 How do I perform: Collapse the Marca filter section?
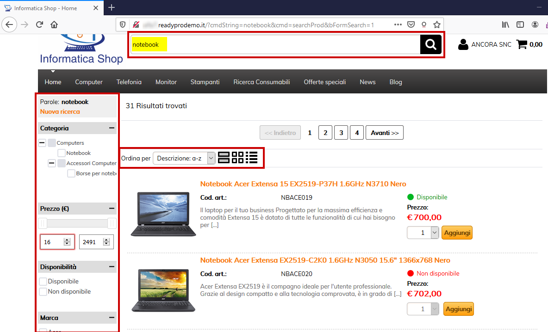(x=112, y=318)
